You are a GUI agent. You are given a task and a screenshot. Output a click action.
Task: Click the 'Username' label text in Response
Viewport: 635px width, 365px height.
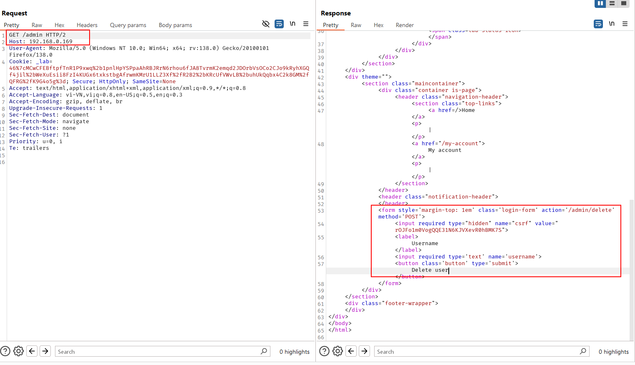425,243
